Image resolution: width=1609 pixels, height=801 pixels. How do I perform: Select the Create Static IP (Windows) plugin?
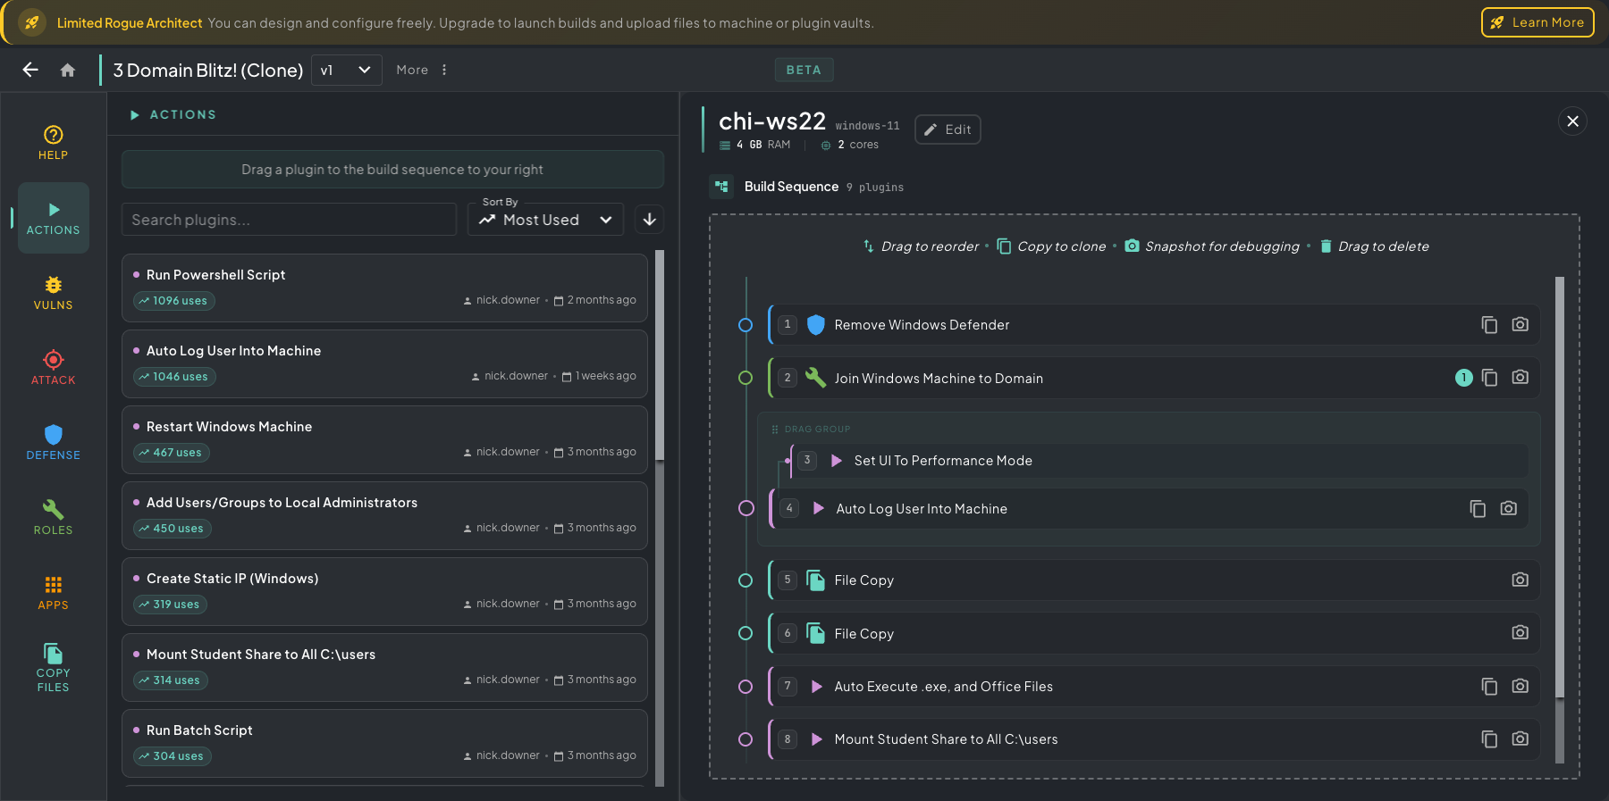(384, 591)
